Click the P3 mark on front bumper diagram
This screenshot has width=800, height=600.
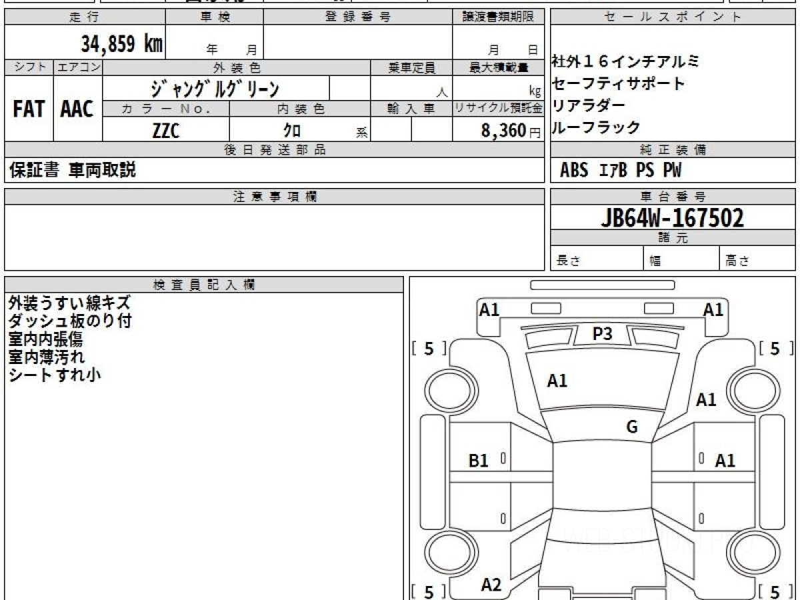click(602, 334)
